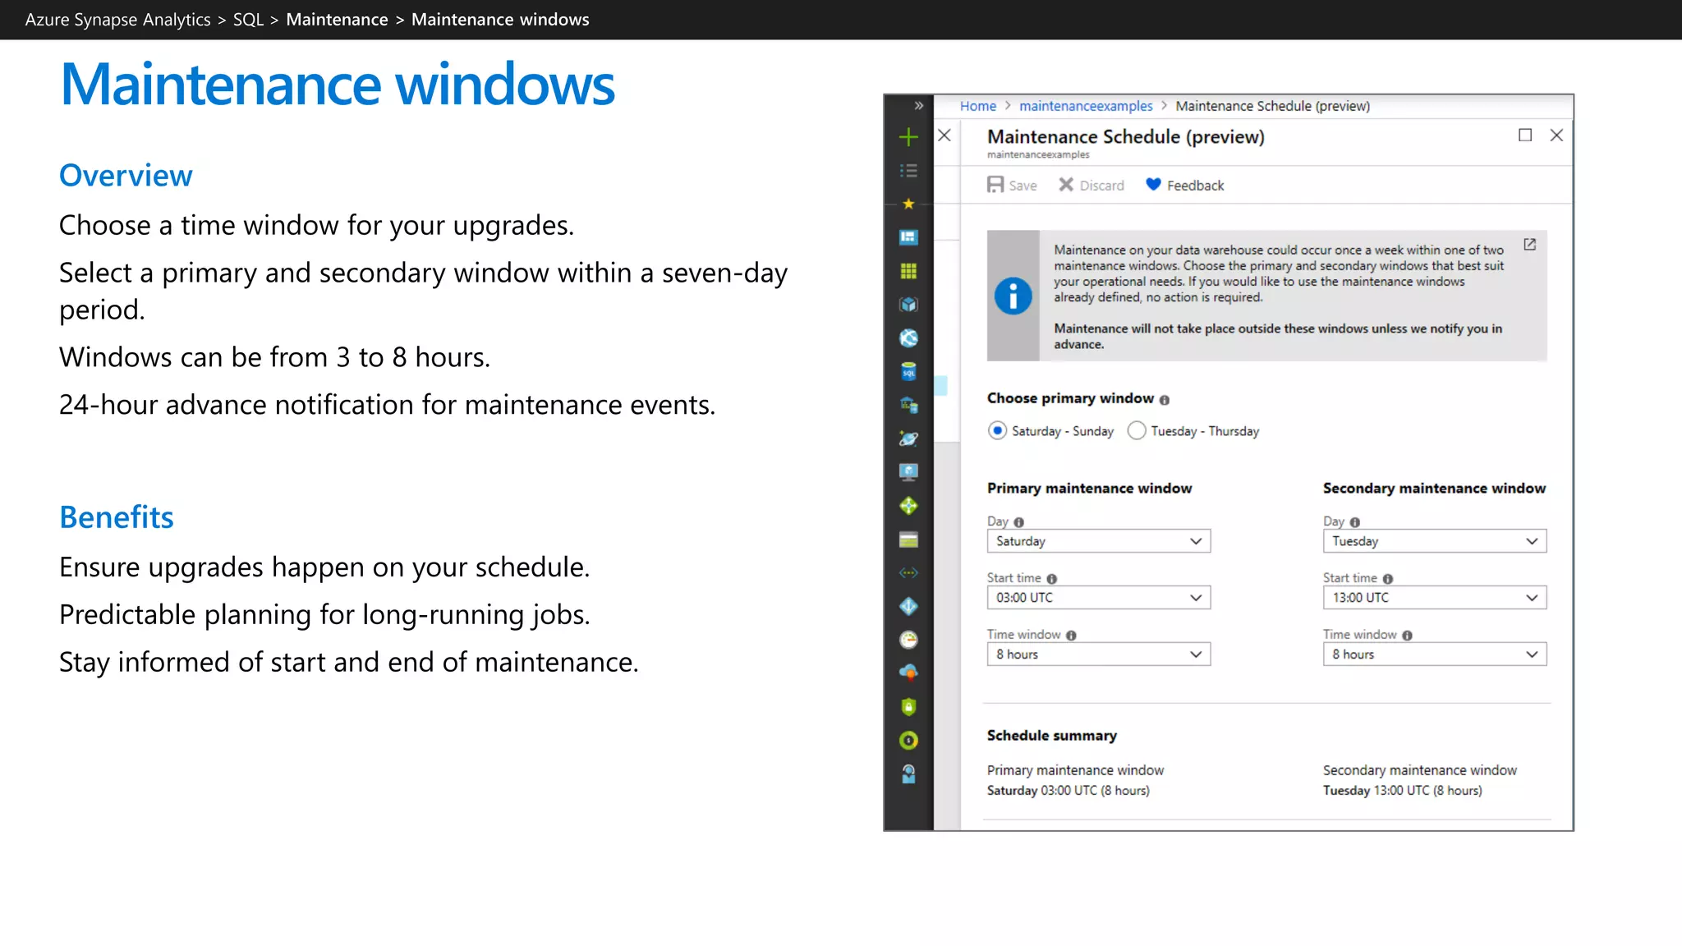Open Resource groups cube icon
Viewport: 1682px width, 946px height.
pos(908,305)
